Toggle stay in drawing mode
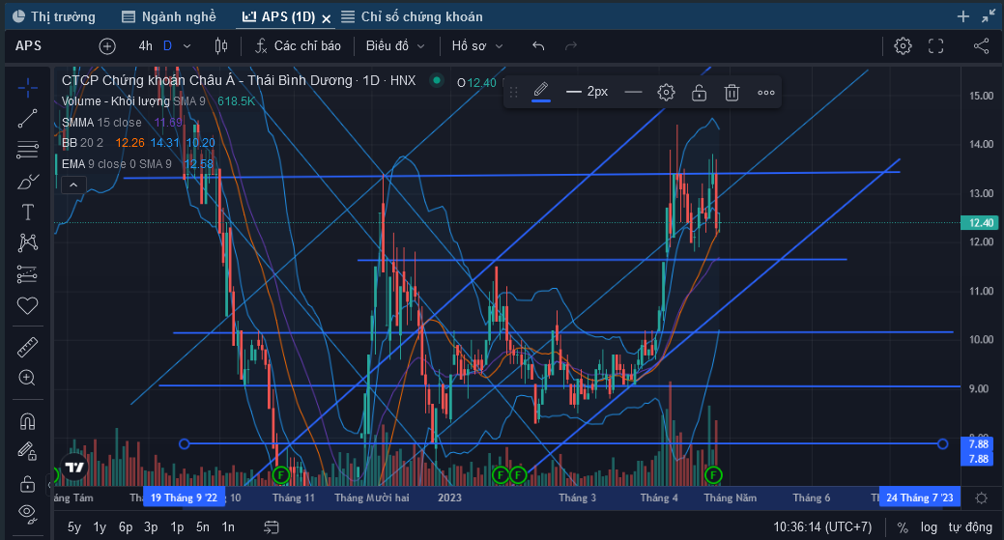 [x=27, y=452]
